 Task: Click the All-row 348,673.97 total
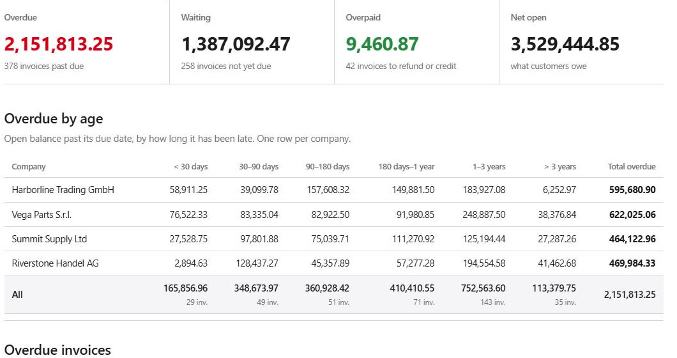[x=257, y=288]
